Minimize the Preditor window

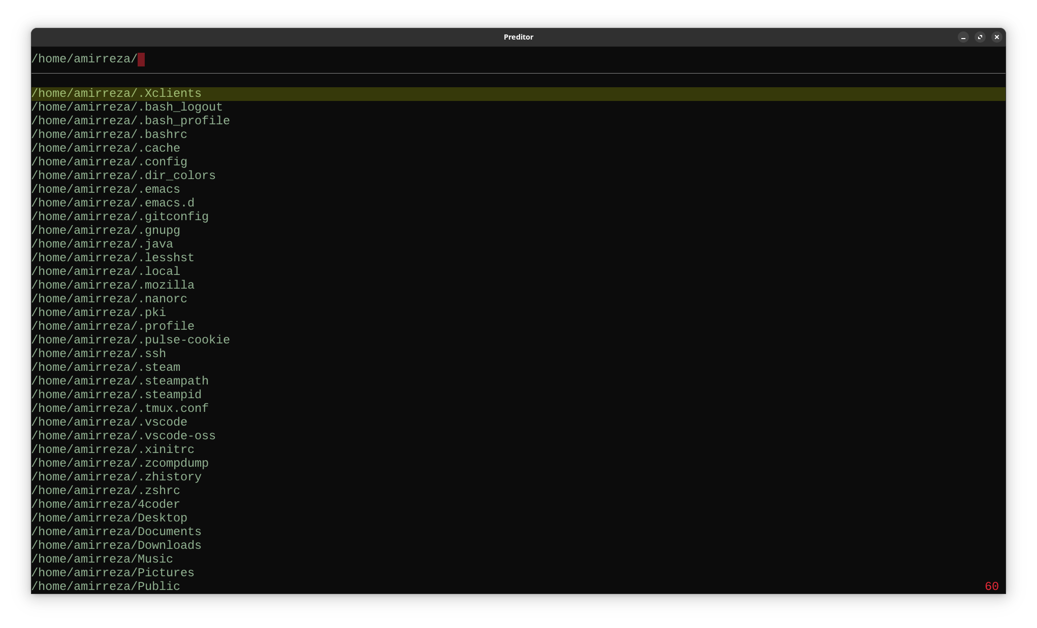tap(963, 37)
